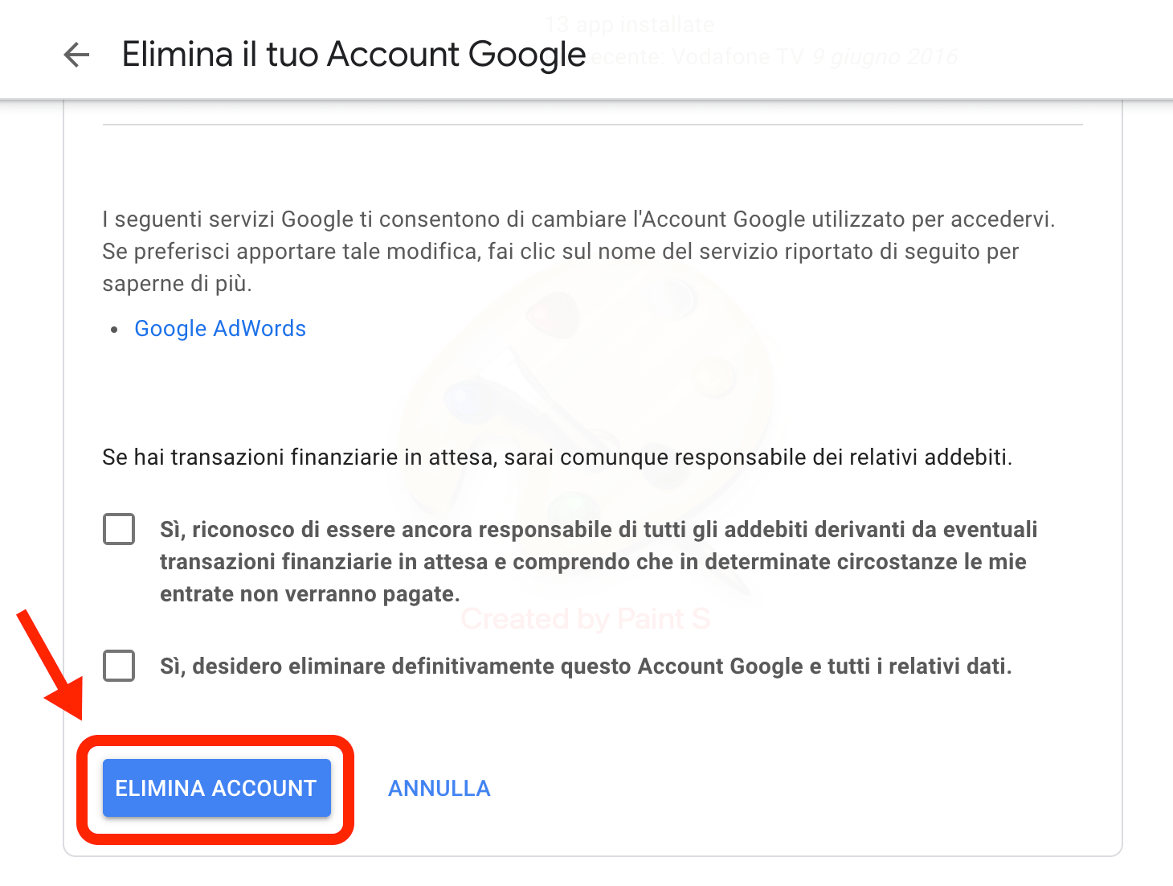Tick the permanently delete Google Account checkbox
1173x886 pixels.
pos(119,666)
